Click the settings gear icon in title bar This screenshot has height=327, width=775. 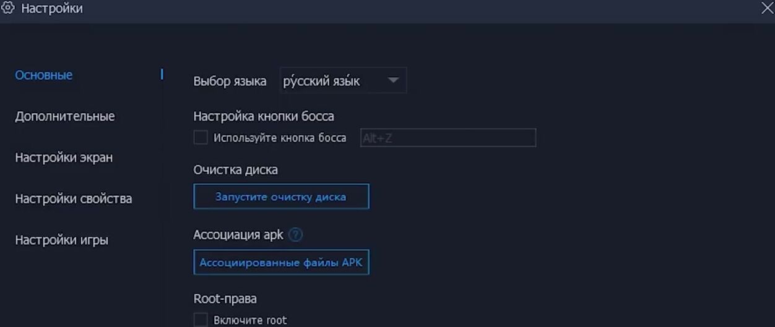point(8,8)
